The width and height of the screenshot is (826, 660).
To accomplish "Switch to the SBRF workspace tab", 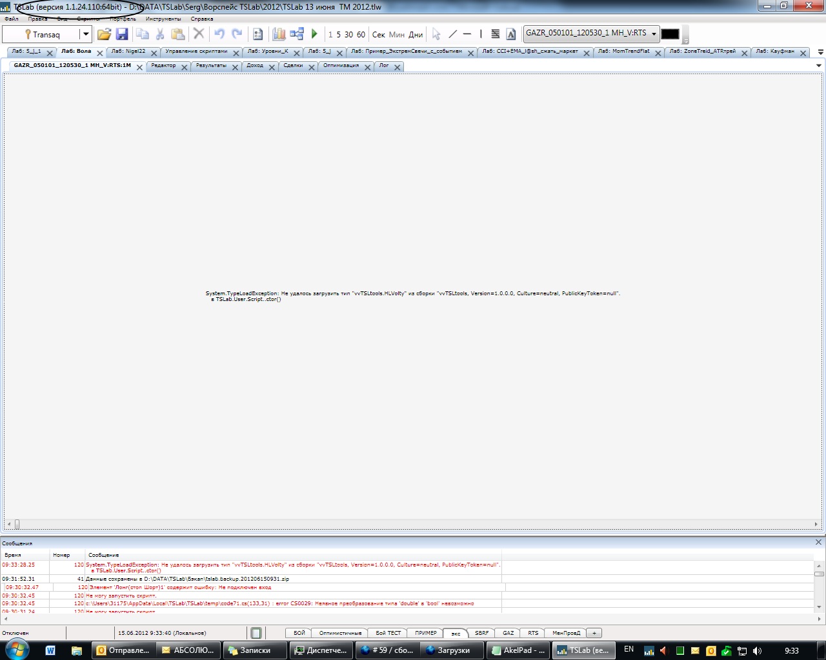I will pyautogui.click(x=482, y=633).
